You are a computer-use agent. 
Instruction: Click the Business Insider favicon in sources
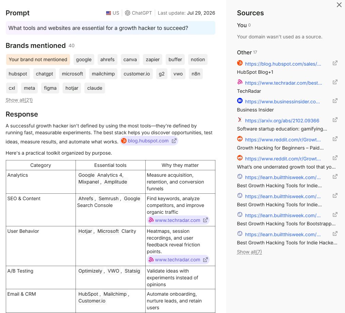tap(240, 101)
